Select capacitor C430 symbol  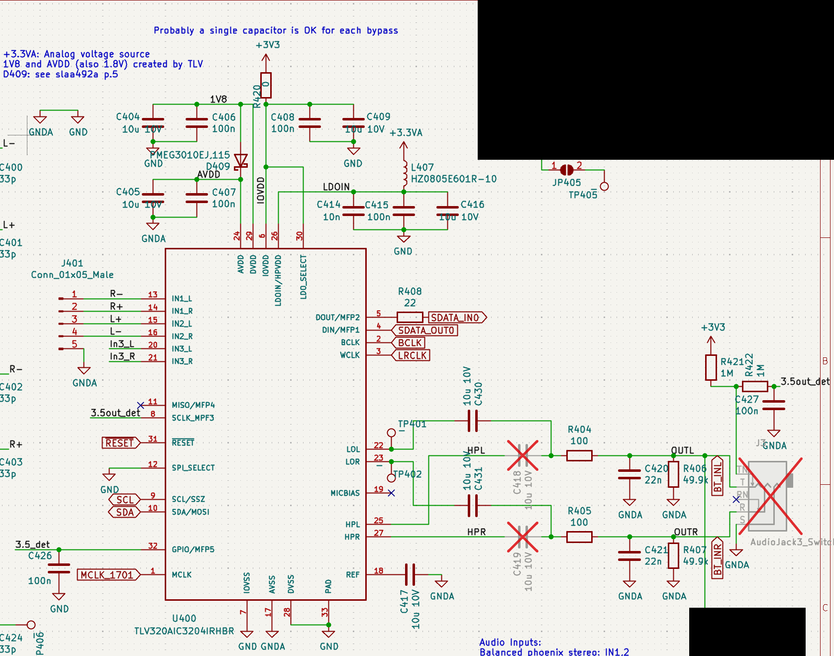(473, 421)
